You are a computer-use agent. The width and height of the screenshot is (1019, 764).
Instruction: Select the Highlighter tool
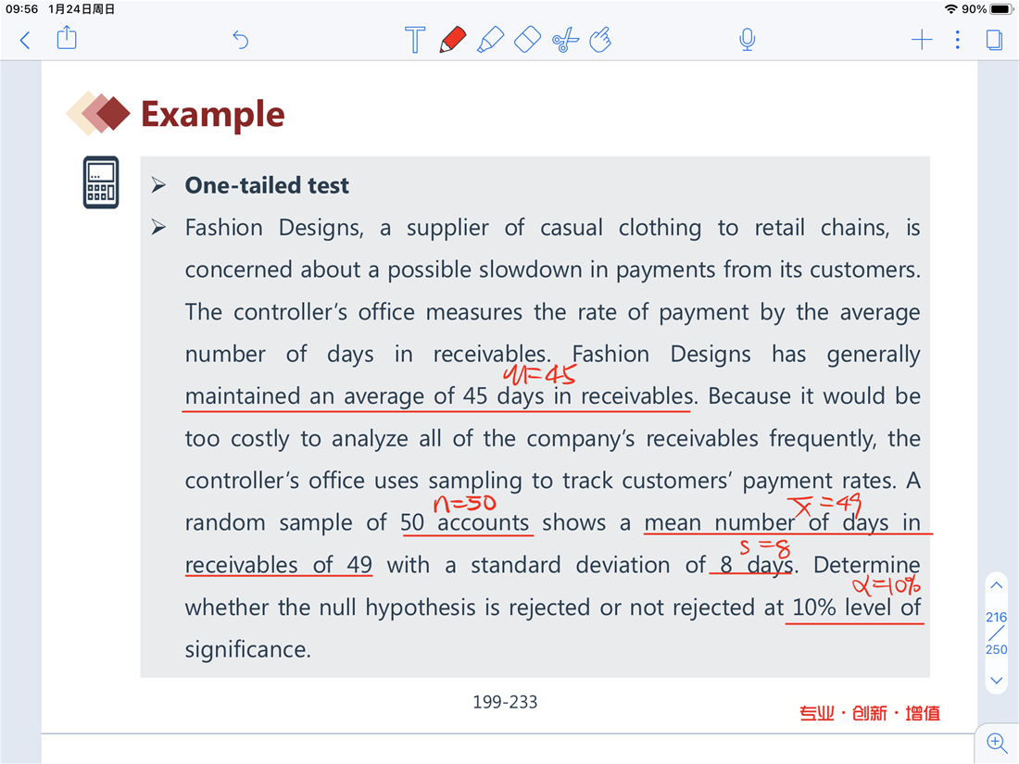(491, 39)
